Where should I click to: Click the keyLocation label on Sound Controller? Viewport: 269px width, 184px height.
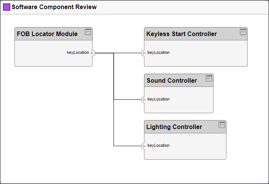pos(158,99)
